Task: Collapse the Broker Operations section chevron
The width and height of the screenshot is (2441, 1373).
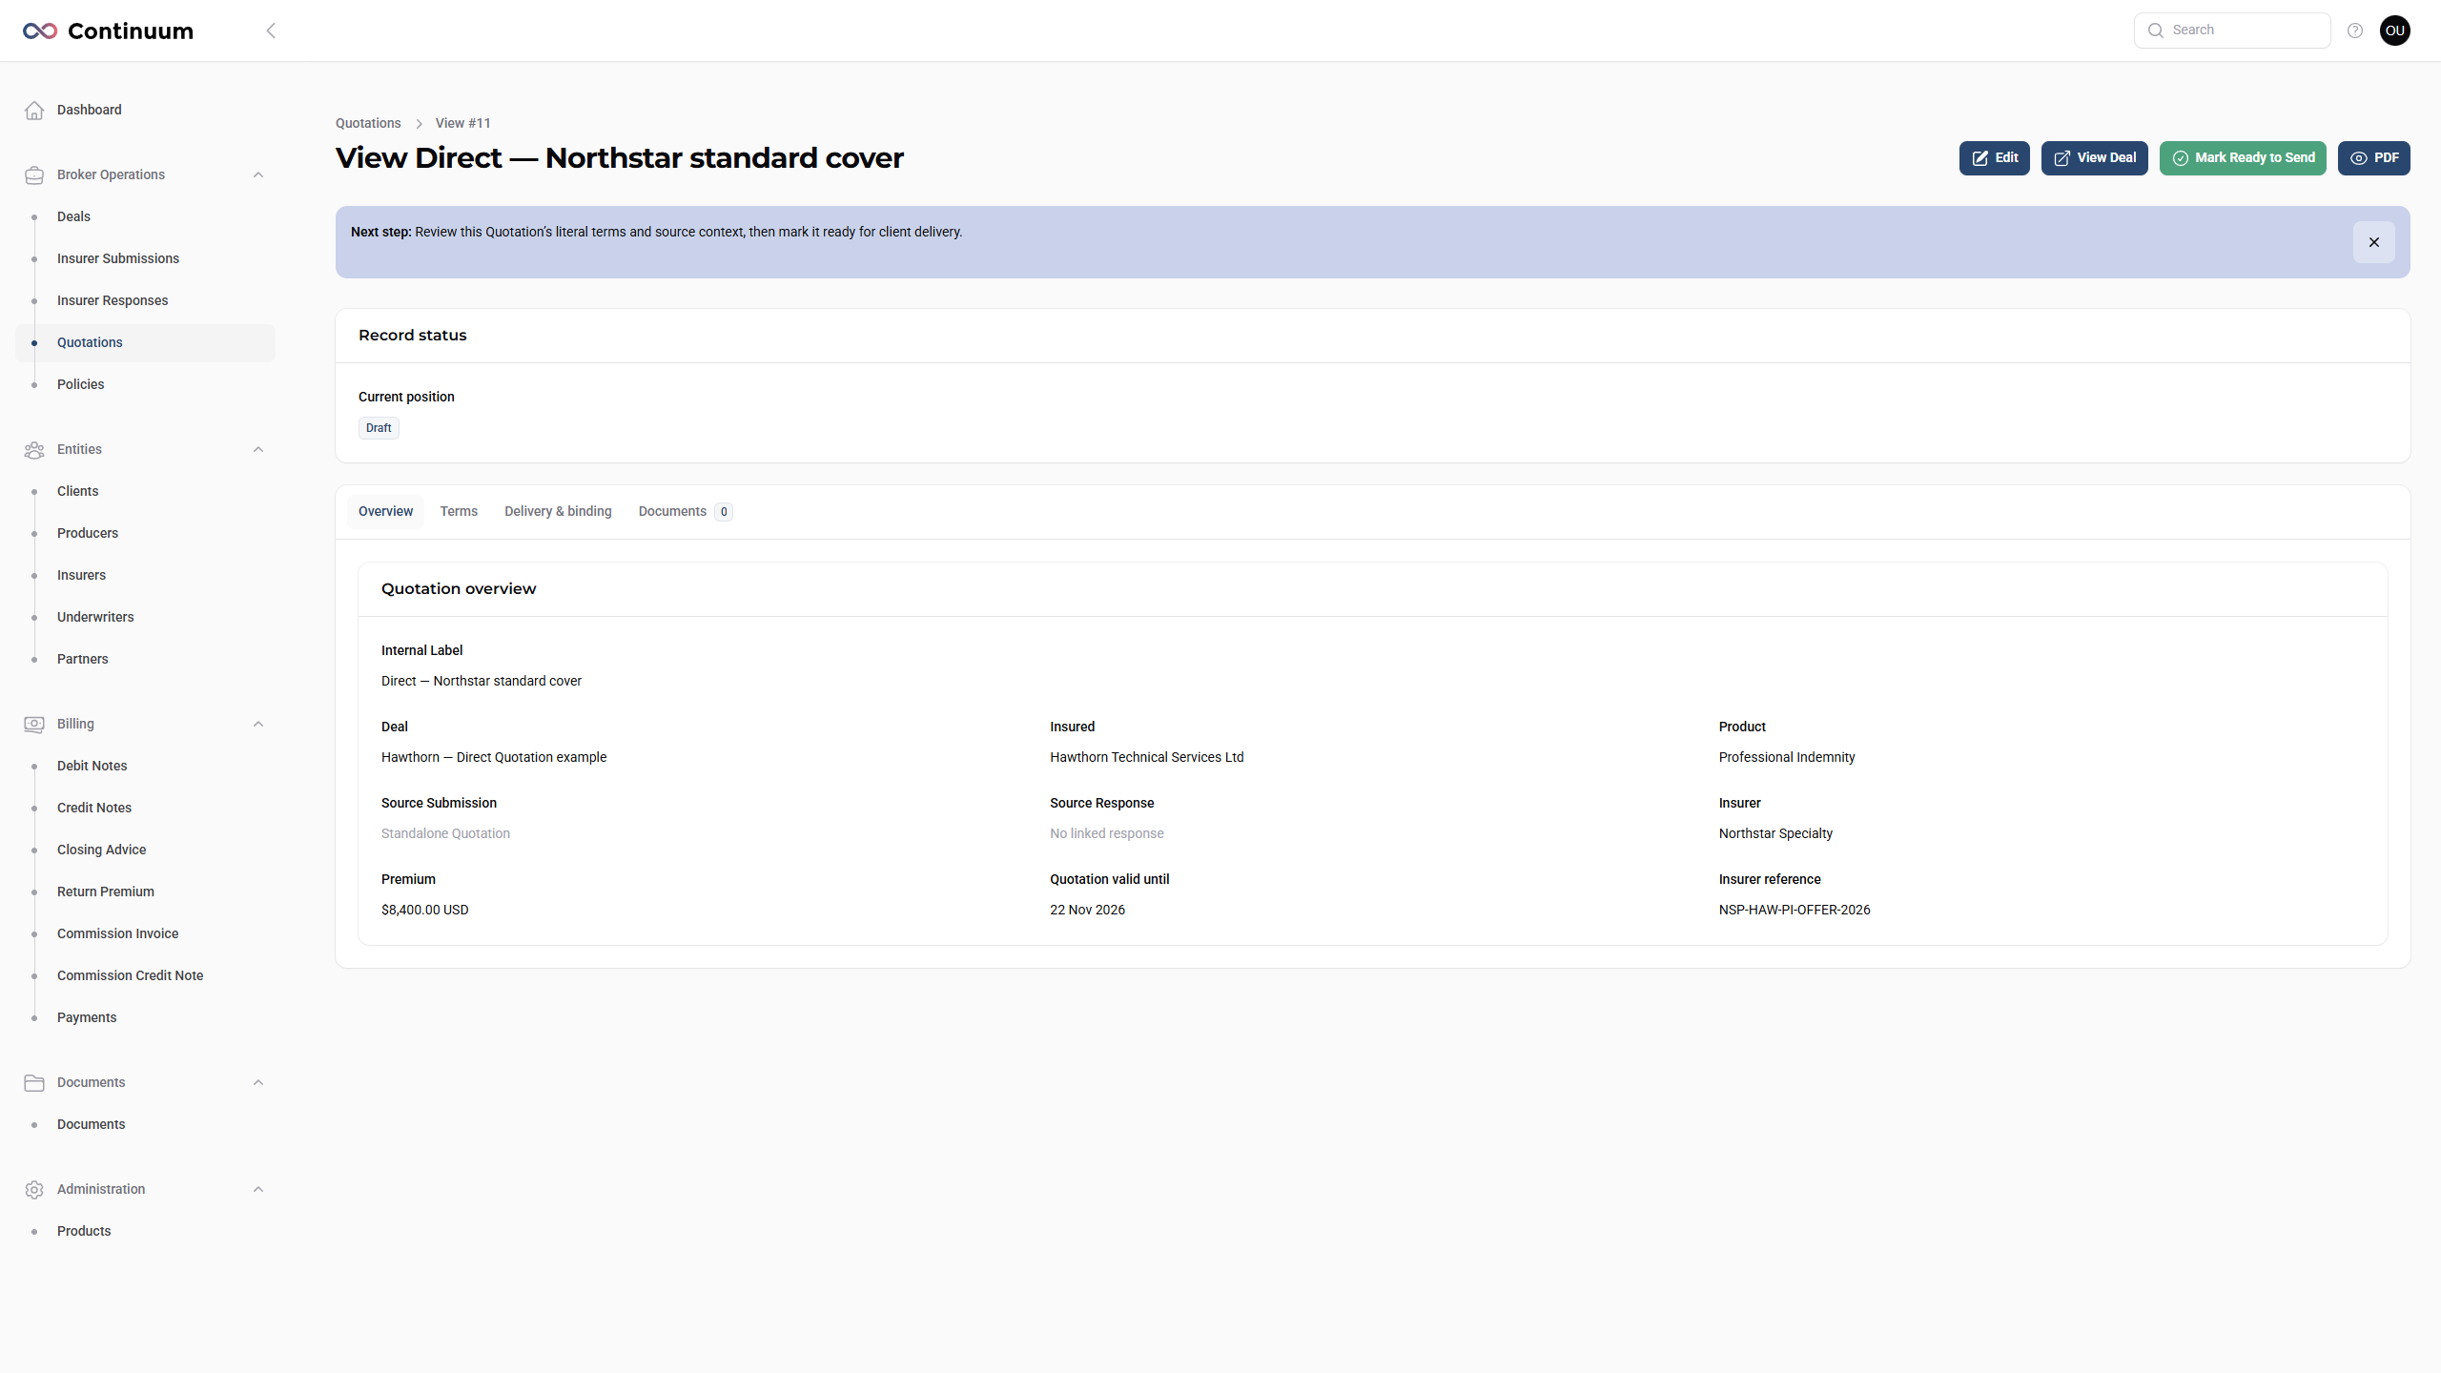Action: (258, 174)
